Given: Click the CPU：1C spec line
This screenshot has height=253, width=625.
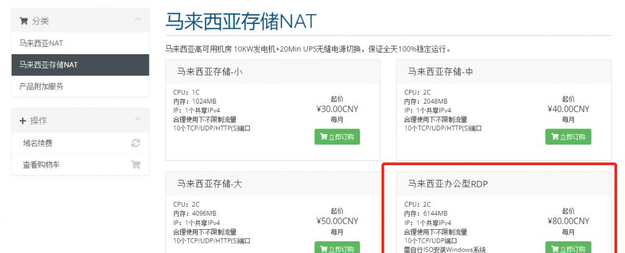Looking at the screenshot, I should [x=187, y=93].
